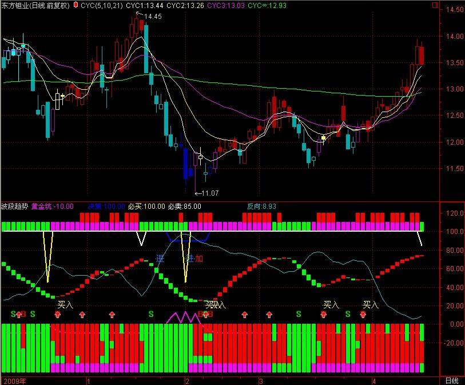
Task: Click the rightmost red up-arrow buy signal
Action: (363, 314)
